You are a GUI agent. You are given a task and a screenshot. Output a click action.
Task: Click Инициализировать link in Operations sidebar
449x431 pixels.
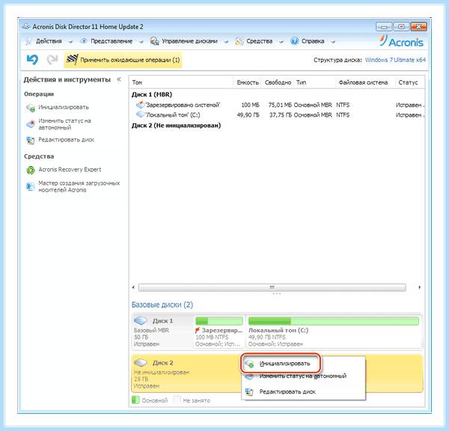[x=64, y=108]
